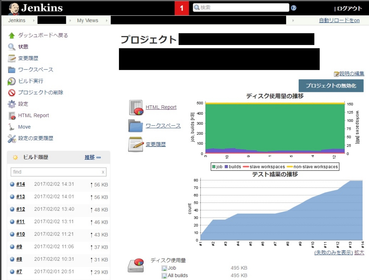This screenshot has height=280, width=369.
Task: Open the search help question-mark icon
Action: pos(293,8)
